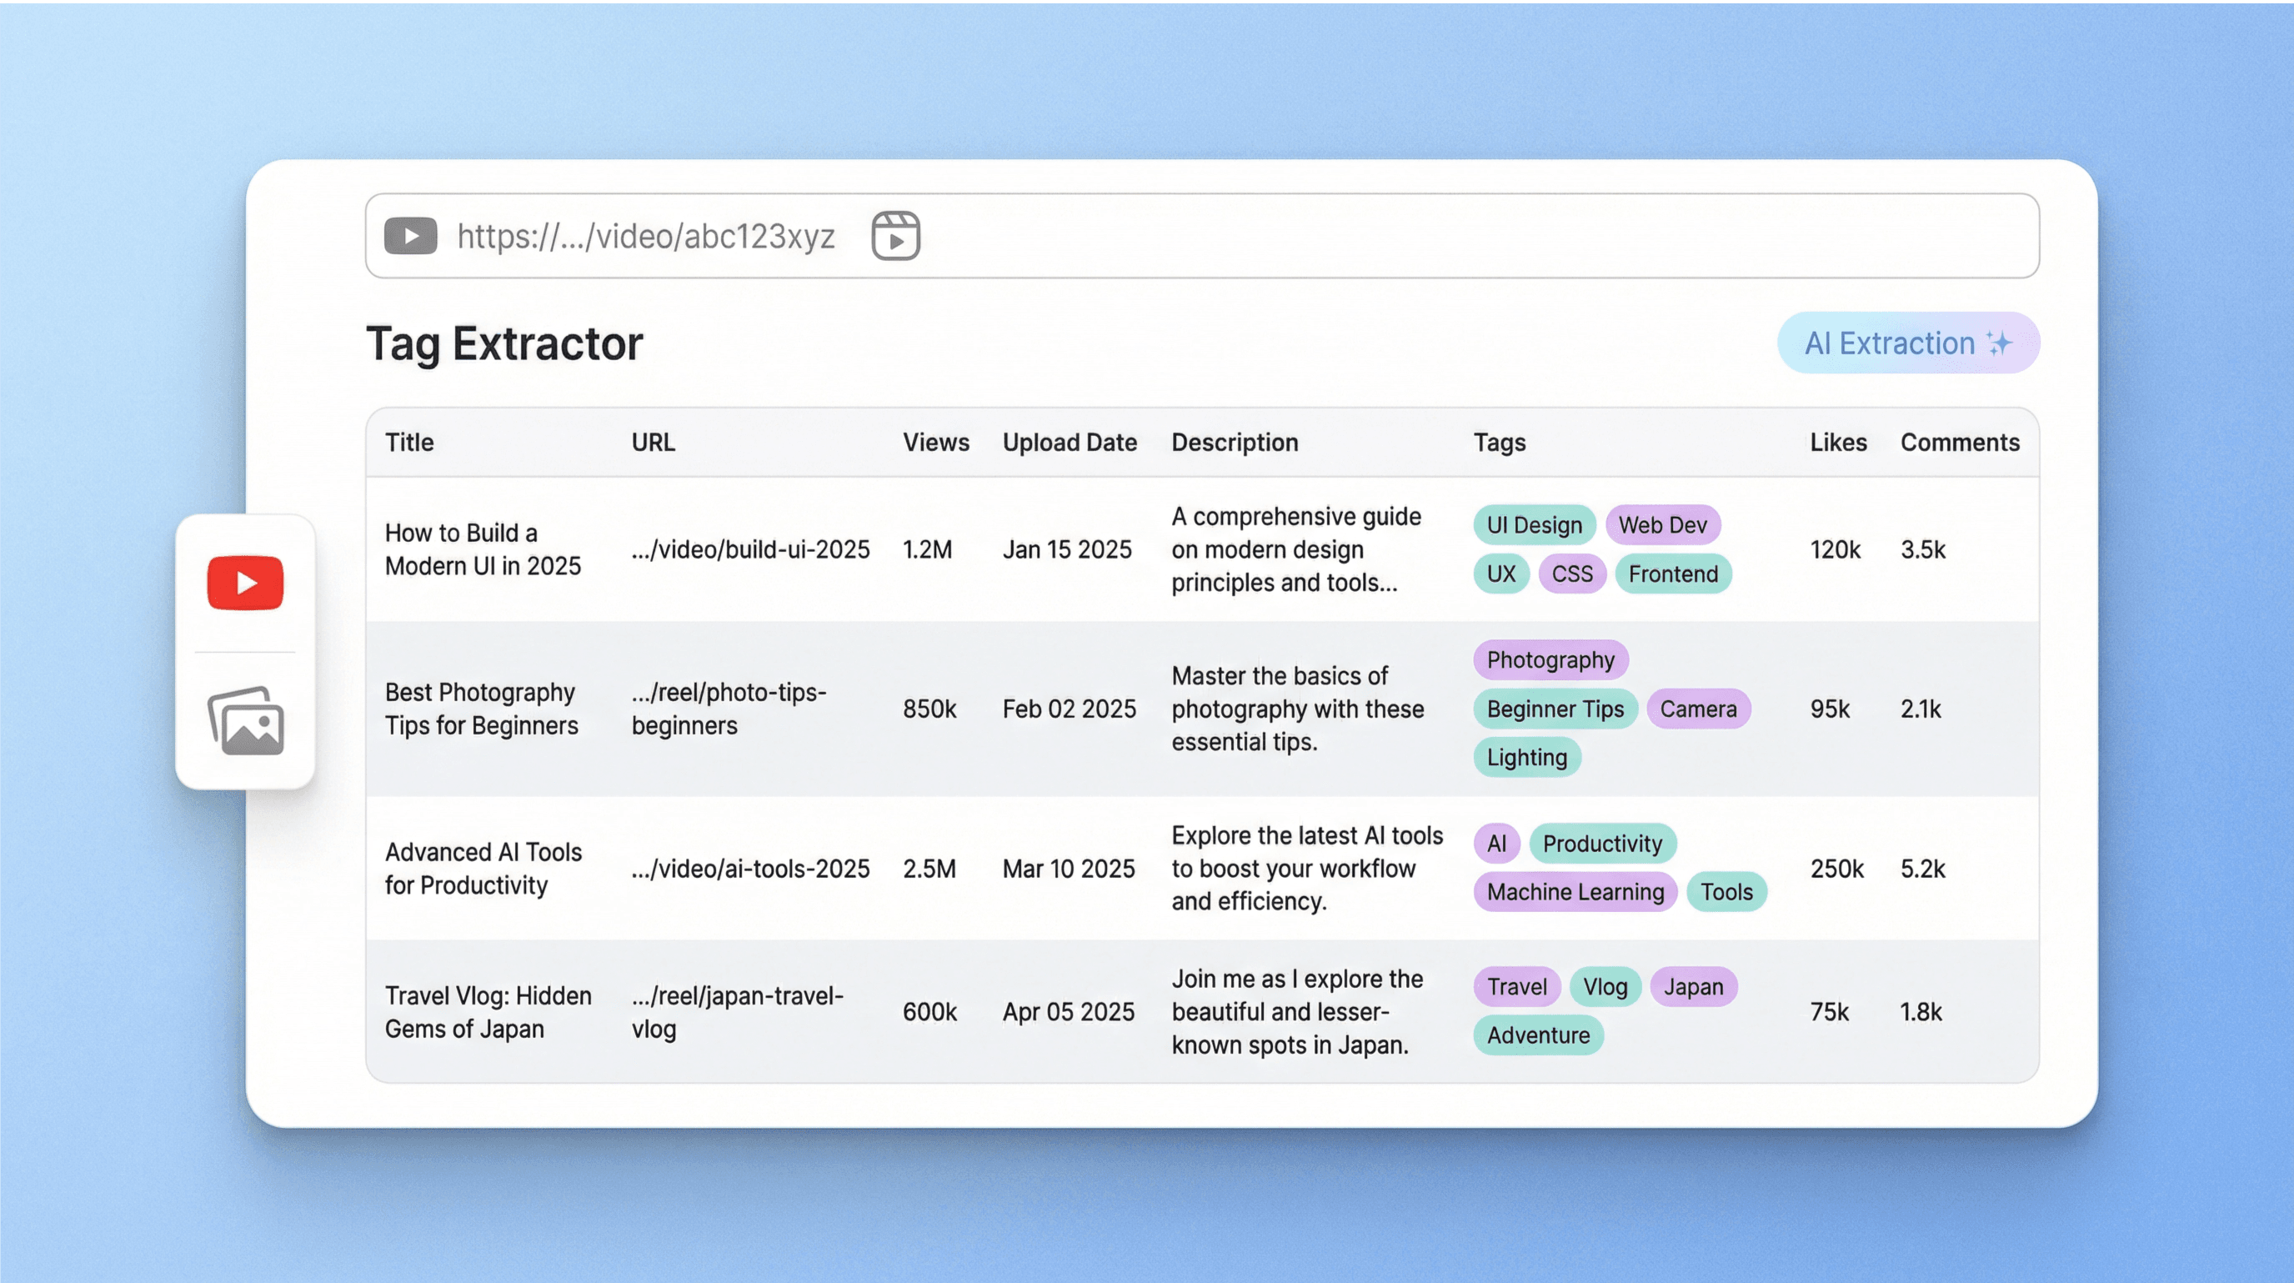Click the Upload Date column header

[x=1069, y=443]
